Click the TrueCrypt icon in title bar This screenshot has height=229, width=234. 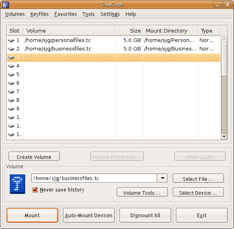click(6, 4)
